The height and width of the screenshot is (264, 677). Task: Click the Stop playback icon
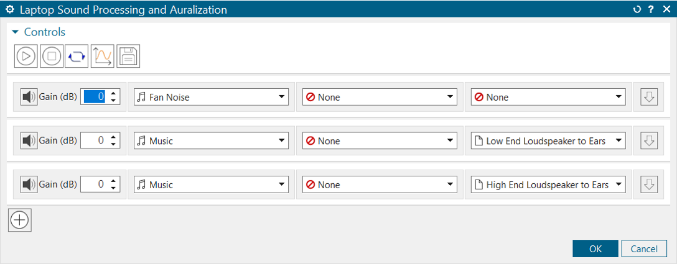(52, 56)
